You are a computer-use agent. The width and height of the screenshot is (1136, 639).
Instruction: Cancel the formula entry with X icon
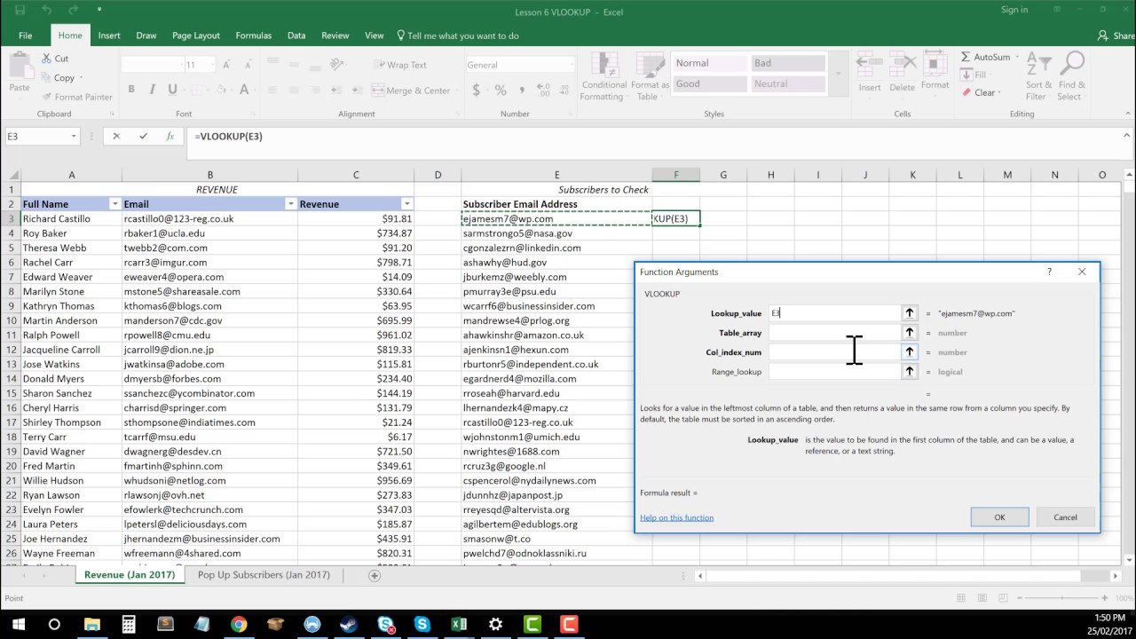116,137
